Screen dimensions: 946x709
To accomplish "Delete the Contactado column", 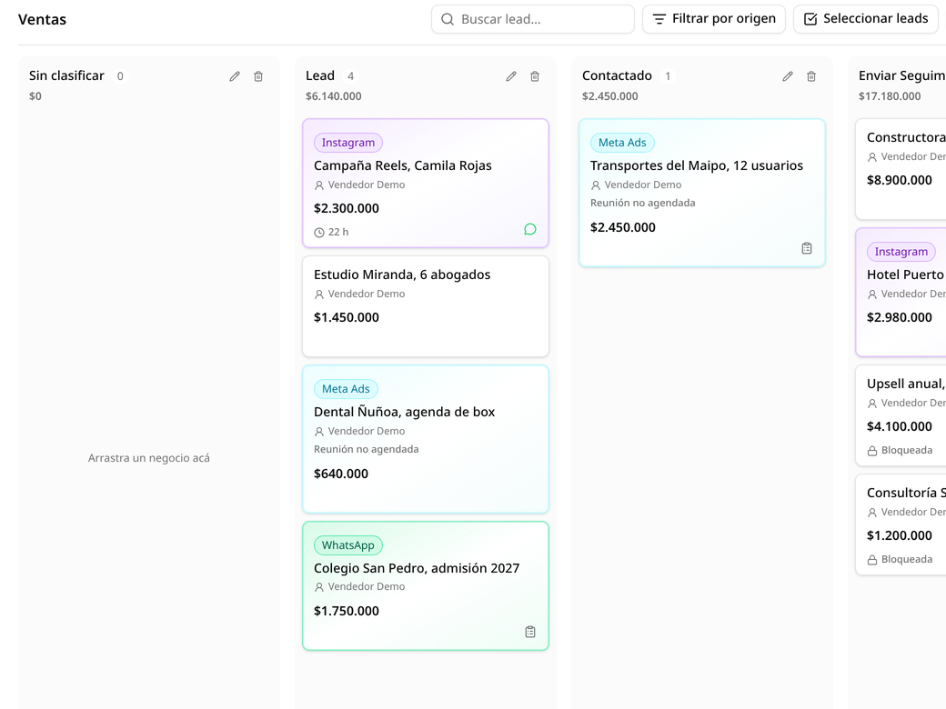I will tap(810, 76).
